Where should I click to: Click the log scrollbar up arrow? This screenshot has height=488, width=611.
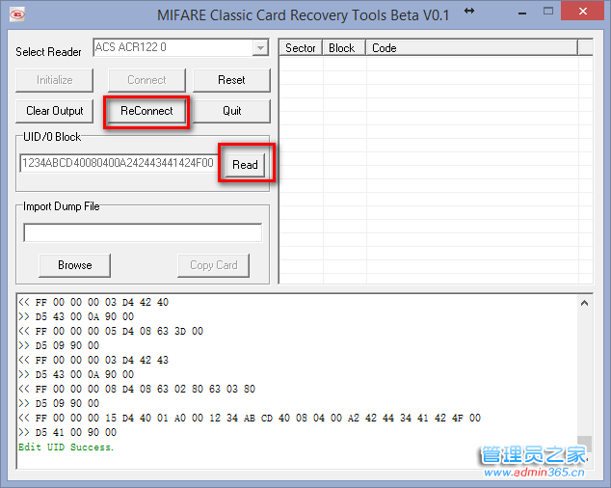click(584, 303)
